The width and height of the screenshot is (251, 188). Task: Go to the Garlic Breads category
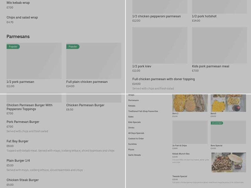point(134,155)
